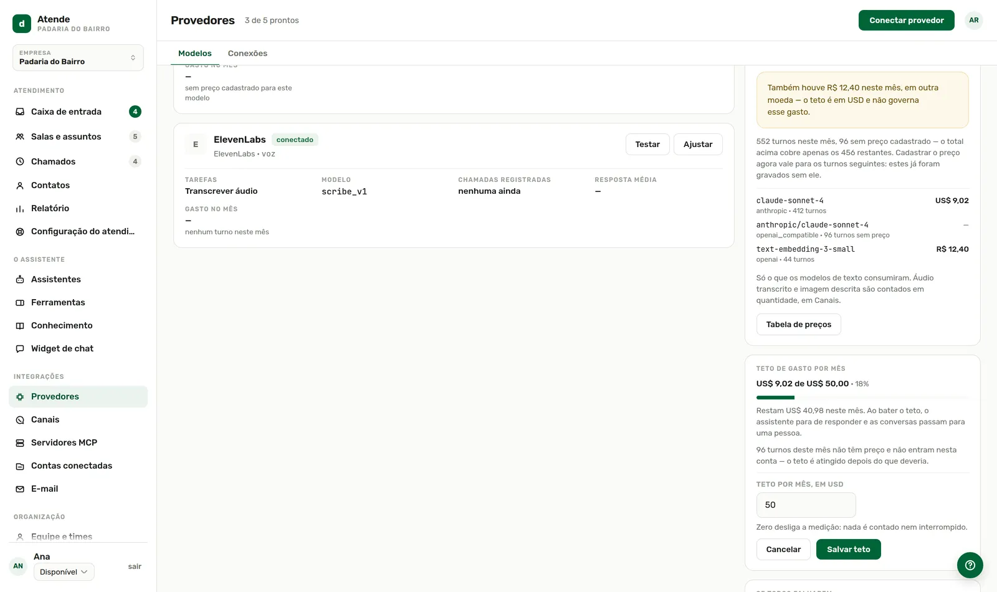This screenshot has height=592, width=997.
Task: Click the ElevenLabs E avatar
Action: pos(196,144)
